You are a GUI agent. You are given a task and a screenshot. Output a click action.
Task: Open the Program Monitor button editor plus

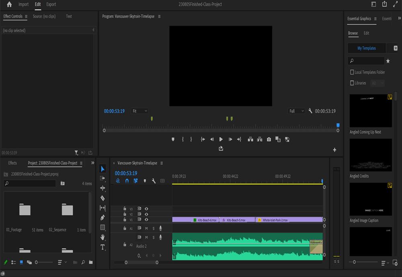pos(334,150)
